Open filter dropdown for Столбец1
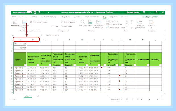 (160, 65)
